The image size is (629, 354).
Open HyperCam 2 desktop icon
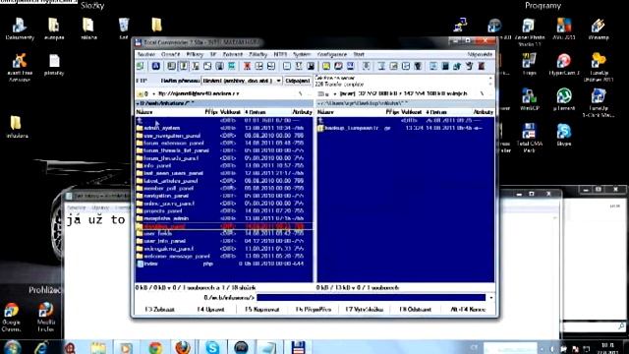click(x=564, y=64)
